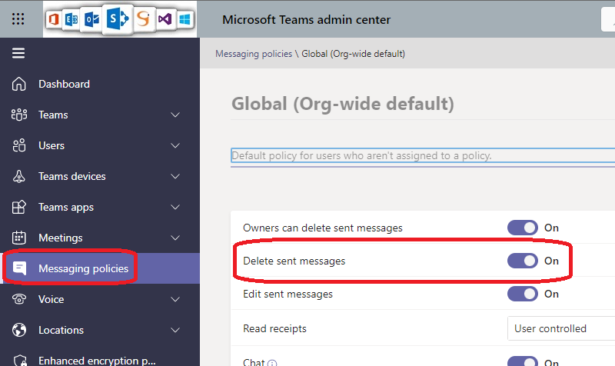Click the Messaging policies chat icon

click(19, 268)
